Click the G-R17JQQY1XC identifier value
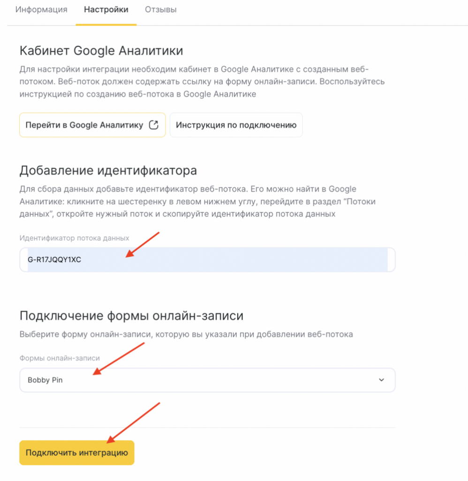The width and height of the screenshot is (468, 481). pos(54,260)
